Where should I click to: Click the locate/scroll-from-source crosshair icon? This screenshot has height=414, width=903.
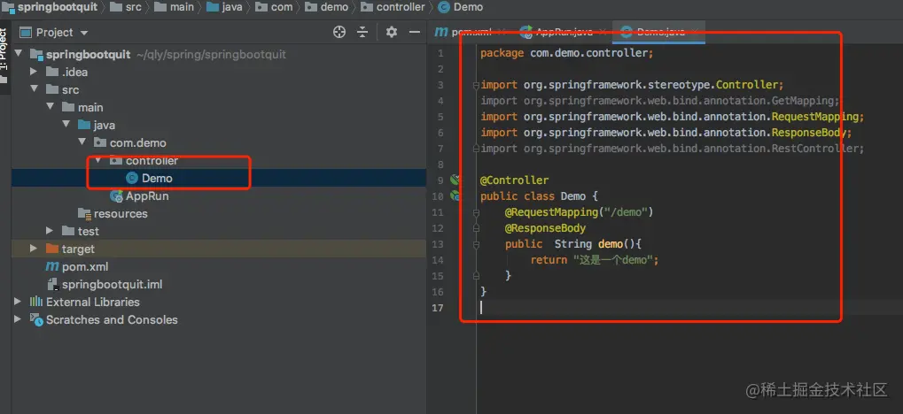339,32
